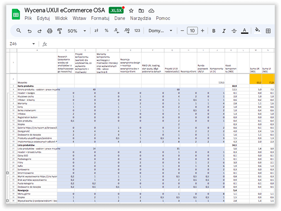Open the Pomoc menu

tap(163, 18)
